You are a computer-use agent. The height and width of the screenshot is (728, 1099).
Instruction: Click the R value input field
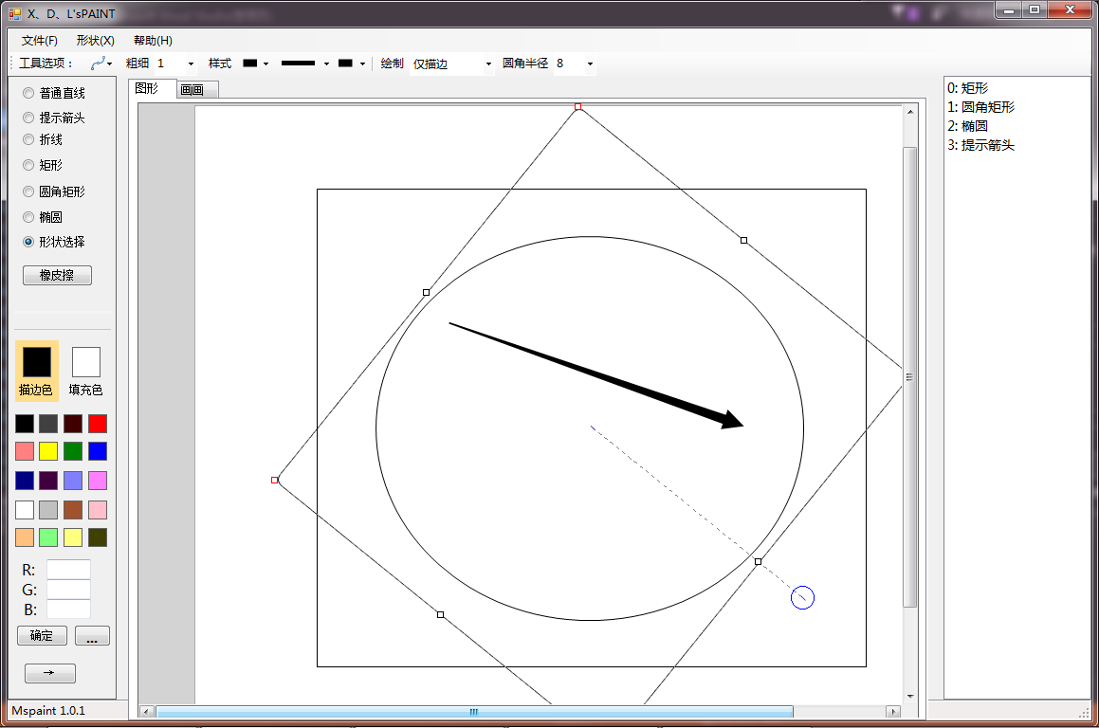point(68,570)
